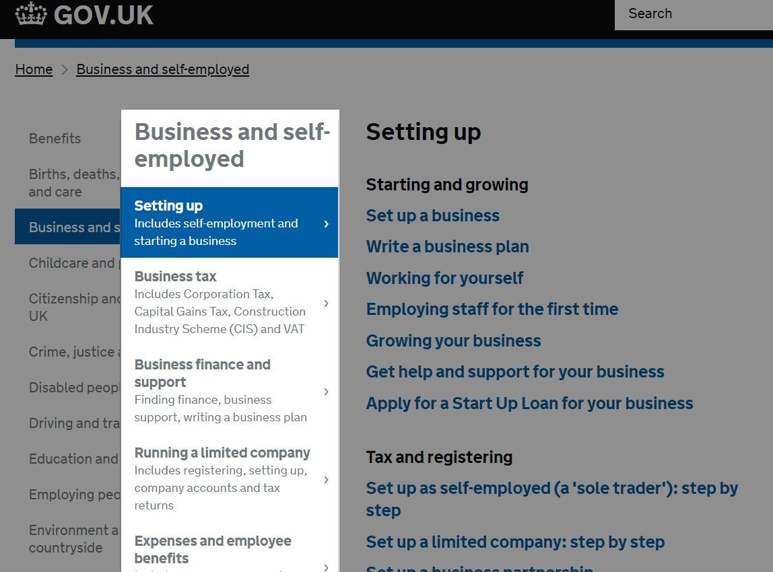The width and height of the screenshot is (773, 572).
Task: Open Business and self-employed breadcrumb link
Action: pos(162,69)
